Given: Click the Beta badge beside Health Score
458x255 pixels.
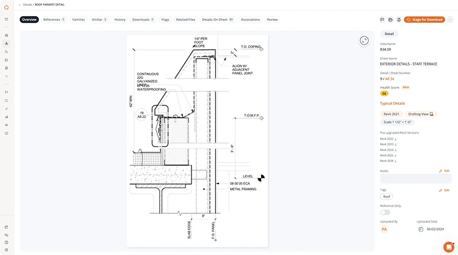Looking at the screenshot, I should 406,87.
